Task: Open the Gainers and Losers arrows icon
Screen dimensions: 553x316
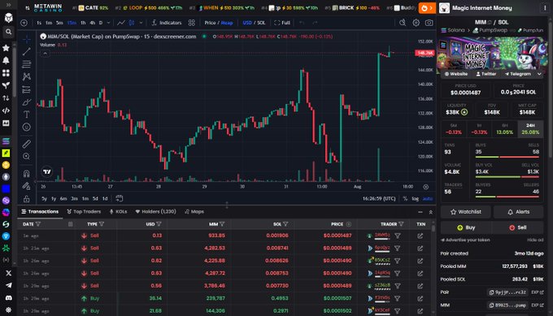Action: [6, 98]
